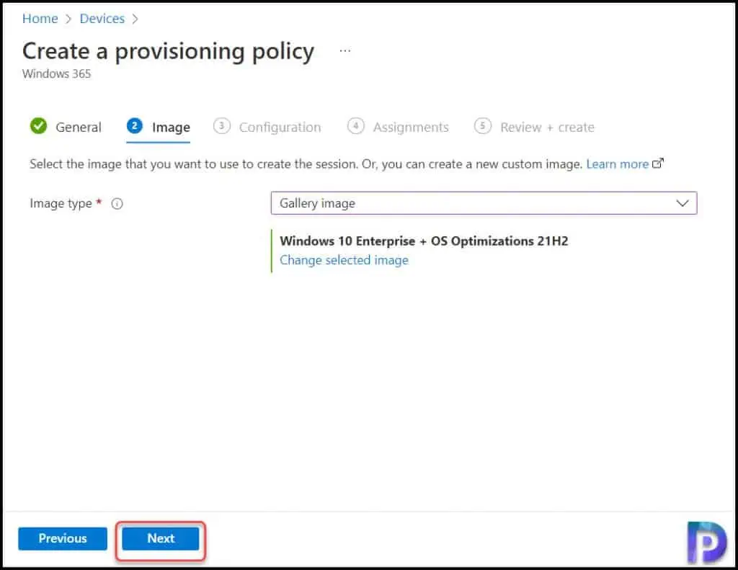This screenshot has height=570, width=738.
Task: Open the ellipsis more options menu
Action: click(345, 50)
